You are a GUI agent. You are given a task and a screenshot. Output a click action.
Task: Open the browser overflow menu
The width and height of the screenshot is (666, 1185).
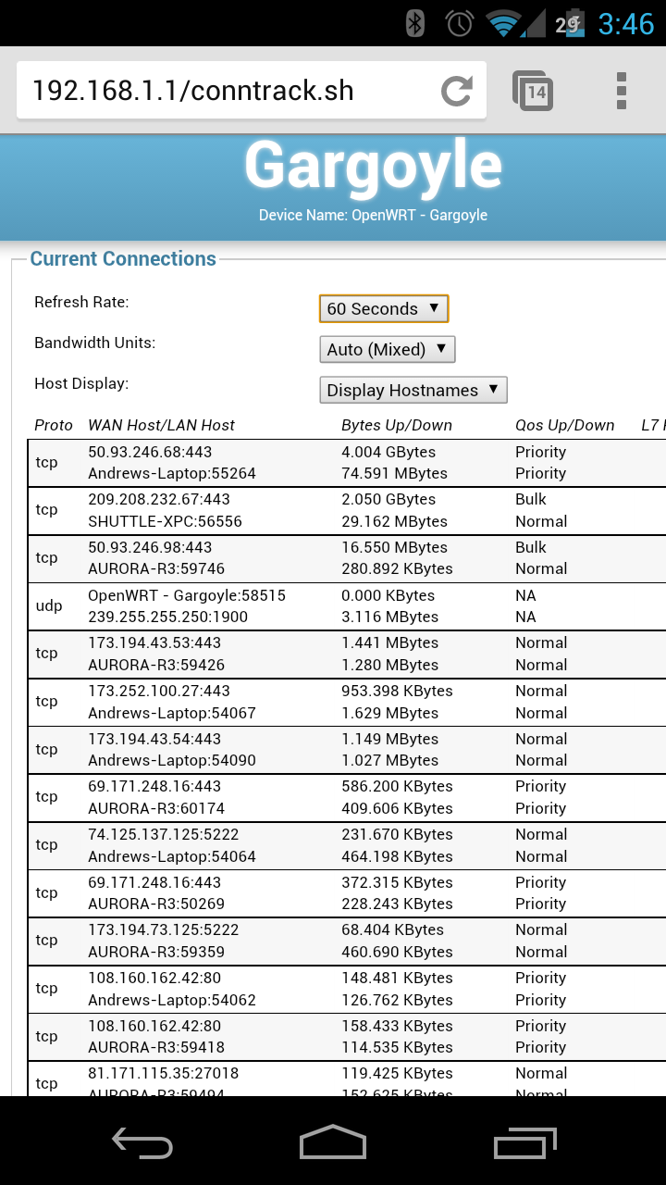click(622, 91)
